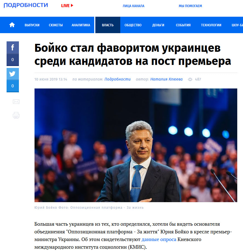
Task: Open the Аналитика section
Action: 81,25
